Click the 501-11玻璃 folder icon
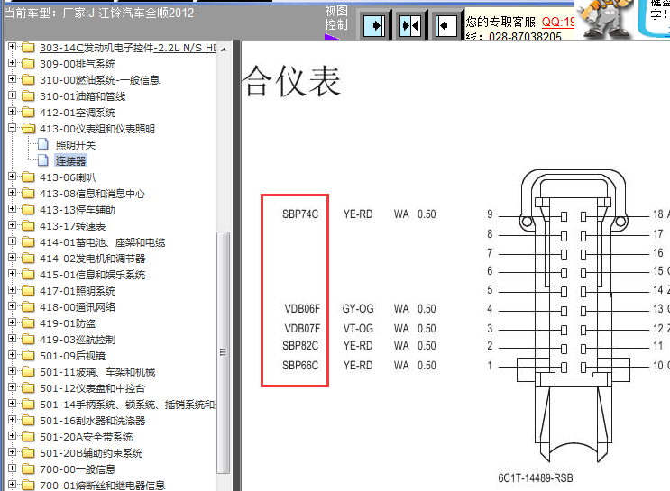 click(x=28, y=372)
